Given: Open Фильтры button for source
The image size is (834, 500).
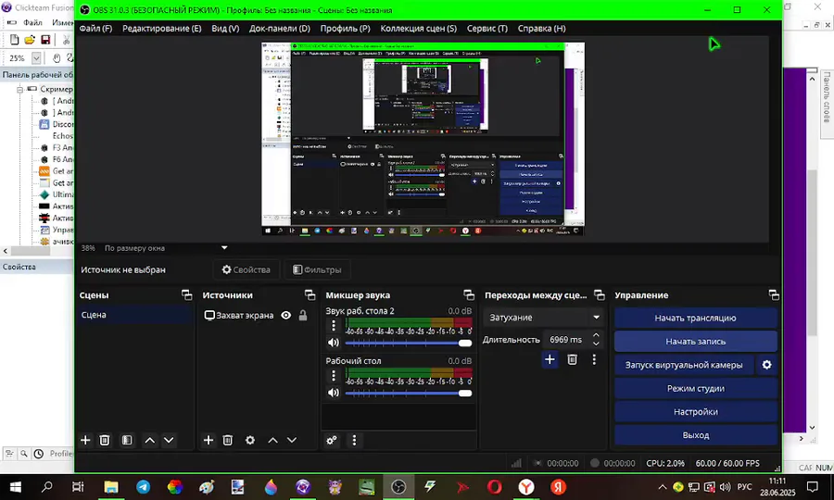Looking at the screenshot, I should (x=317, y=270).
